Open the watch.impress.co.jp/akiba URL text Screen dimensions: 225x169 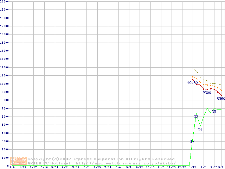coord(126,163)
